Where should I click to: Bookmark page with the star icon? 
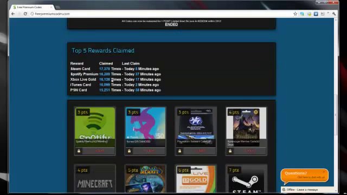[x=295, y=14]
